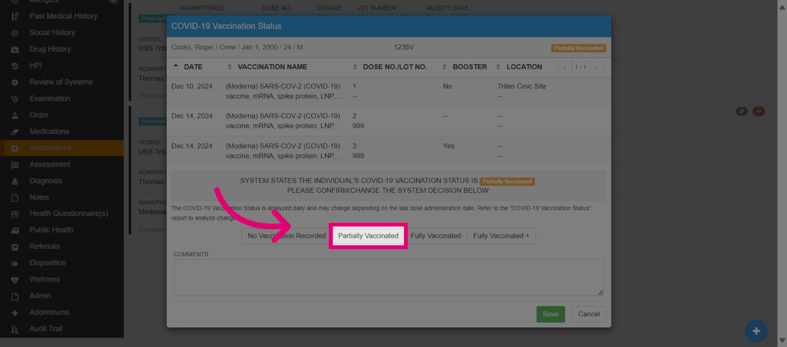Click the Vaccinations sidebar icon

coord(15,148)
